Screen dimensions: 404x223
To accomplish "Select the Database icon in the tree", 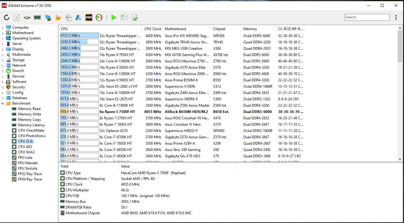I will click(8, 98).
